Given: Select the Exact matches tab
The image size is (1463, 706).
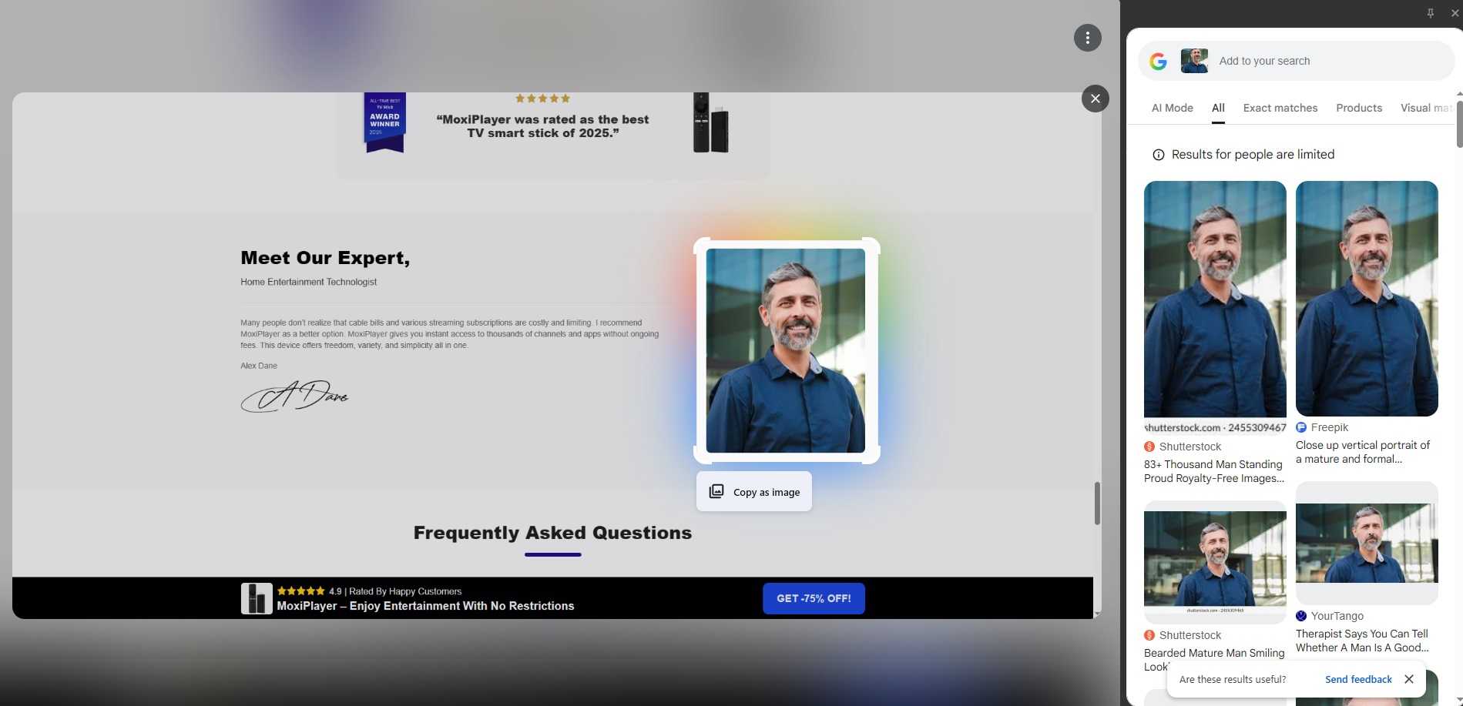Looking at the screenshot, I should 1280,108.
